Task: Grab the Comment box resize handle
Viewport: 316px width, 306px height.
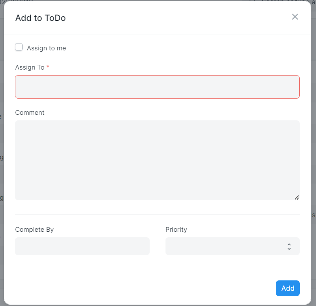Action: 297,198
